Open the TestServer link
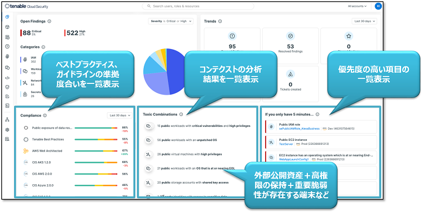423x213 pixels. click(x=286, y=144)
